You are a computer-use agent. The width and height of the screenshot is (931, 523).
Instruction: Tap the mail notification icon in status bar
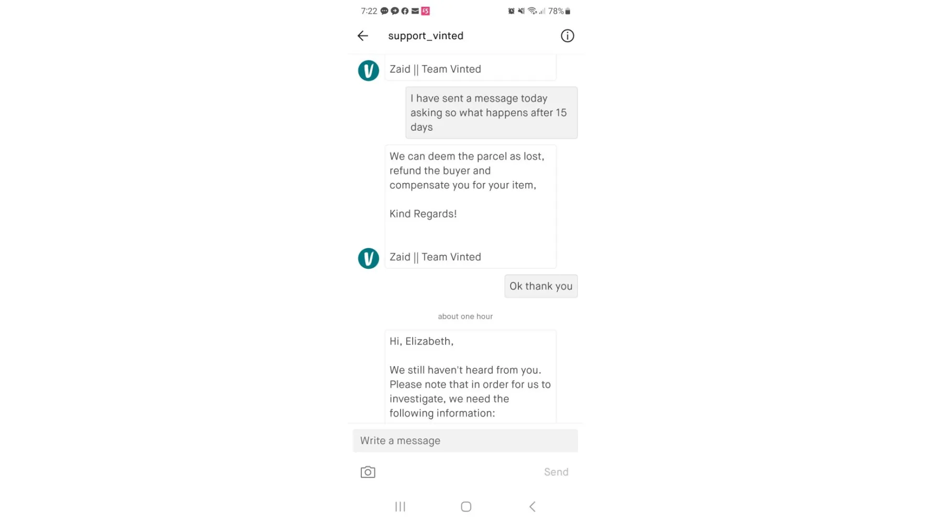[415, 11]
